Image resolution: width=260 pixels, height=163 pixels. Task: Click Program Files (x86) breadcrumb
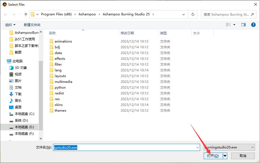[x=56, y=14]
